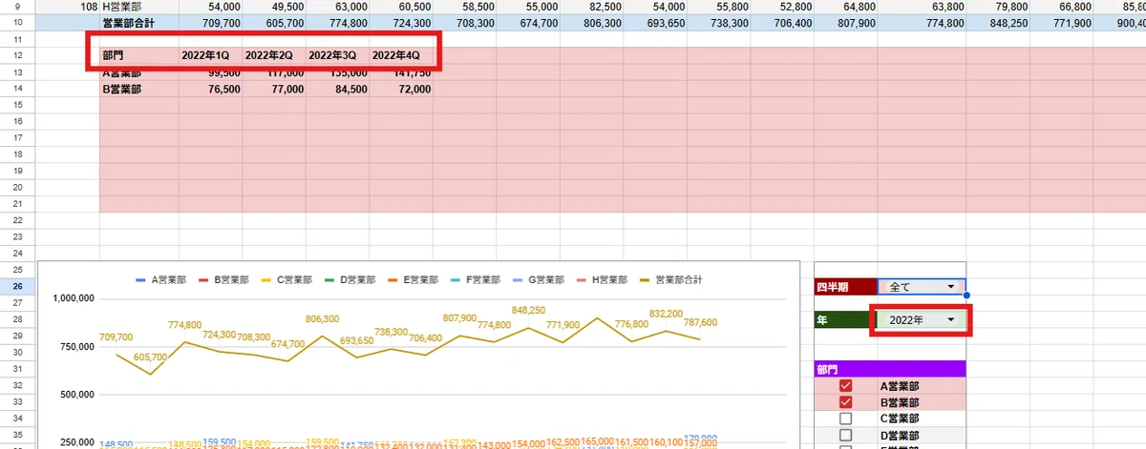Open the 年 dropdown showing 2022年
The width and height of the screenshot is (1146, 449).
[922, 321]
